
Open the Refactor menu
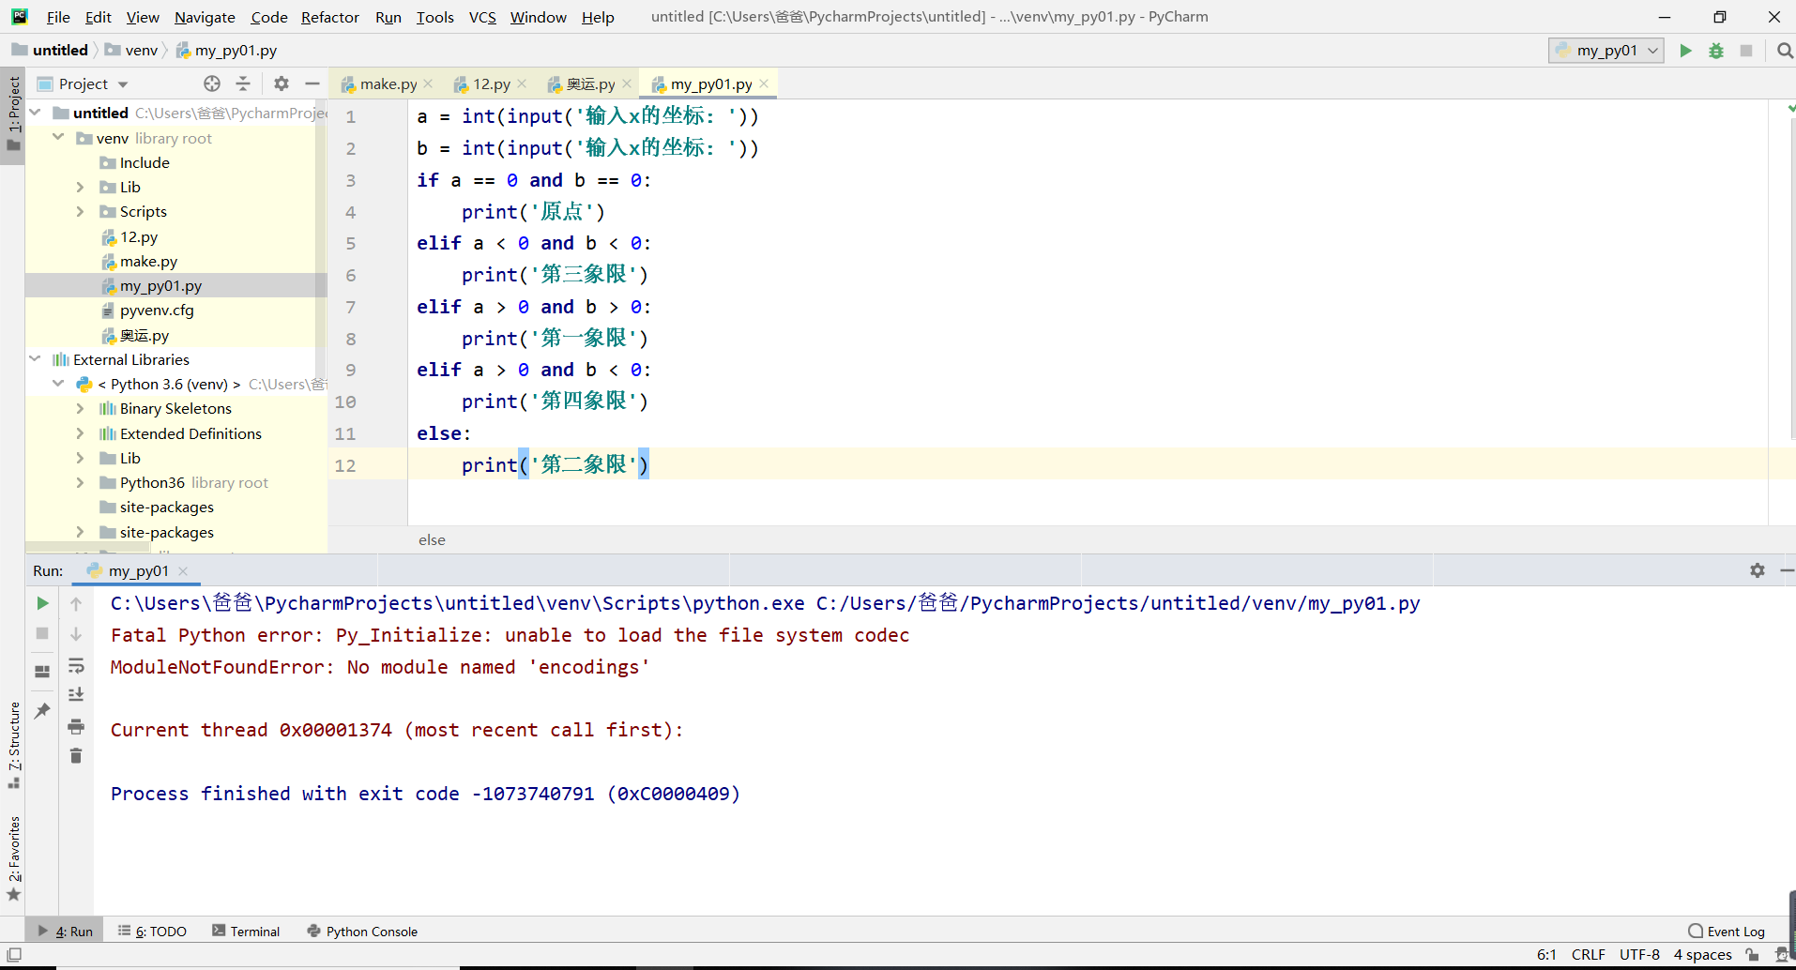[329, 17]
